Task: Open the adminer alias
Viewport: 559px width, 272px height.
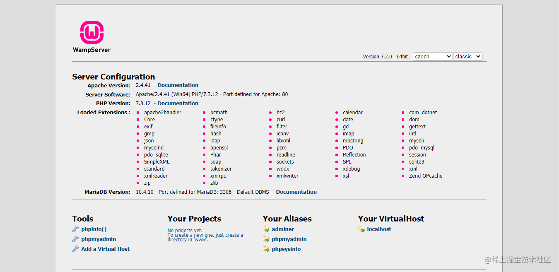Action: [x=283, y=229]
